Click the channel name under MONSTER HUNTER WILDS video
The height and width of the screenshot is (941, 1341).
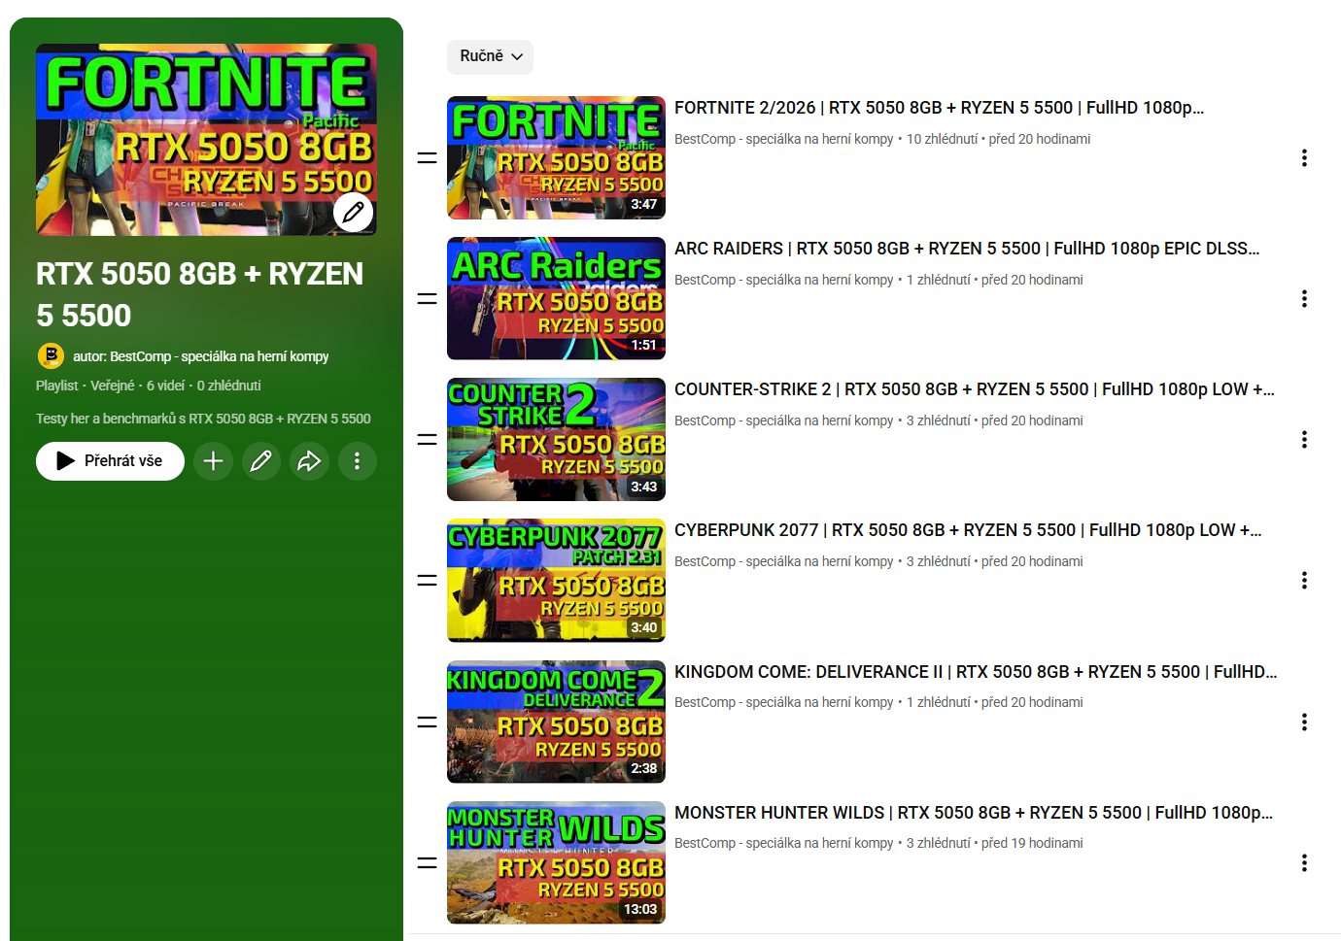(x=784, y=843)
